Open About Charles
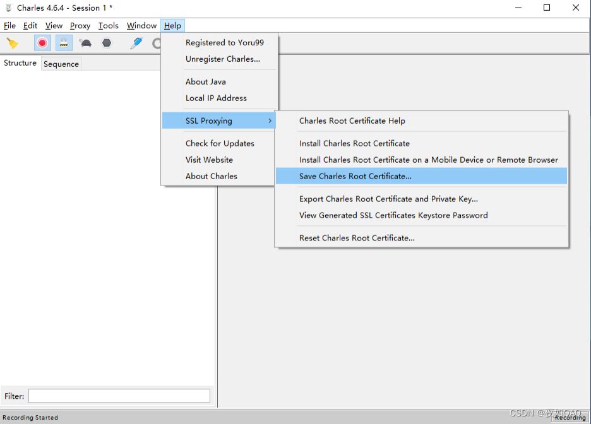This screenshot has height=424, width=591. click(x=220, y=176)
